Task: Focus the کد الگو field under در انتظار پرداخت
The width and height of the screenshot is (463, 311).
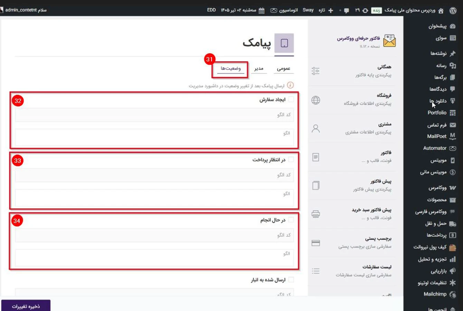Action: pyautogui.click(x=154, y=175)
